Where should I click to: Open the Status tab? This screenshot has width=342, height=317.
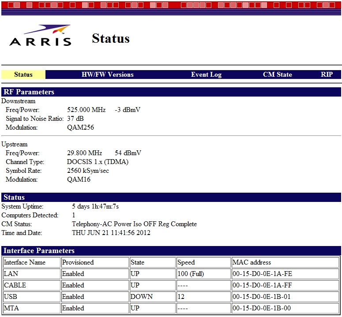click(23, 75)
